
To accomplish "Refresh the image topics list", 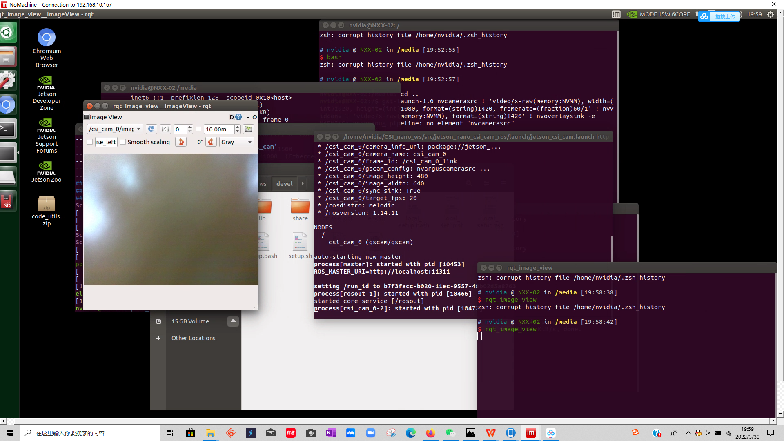I will click(x=151, y=129).
